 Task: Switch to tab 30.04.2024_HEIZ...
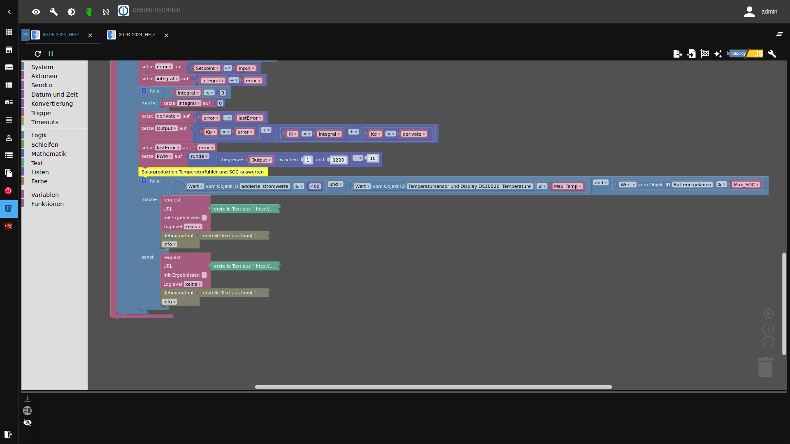139,35
